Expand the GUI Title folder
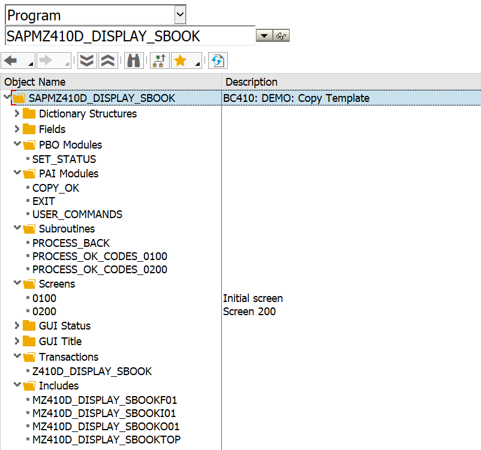 click(17, 341)
